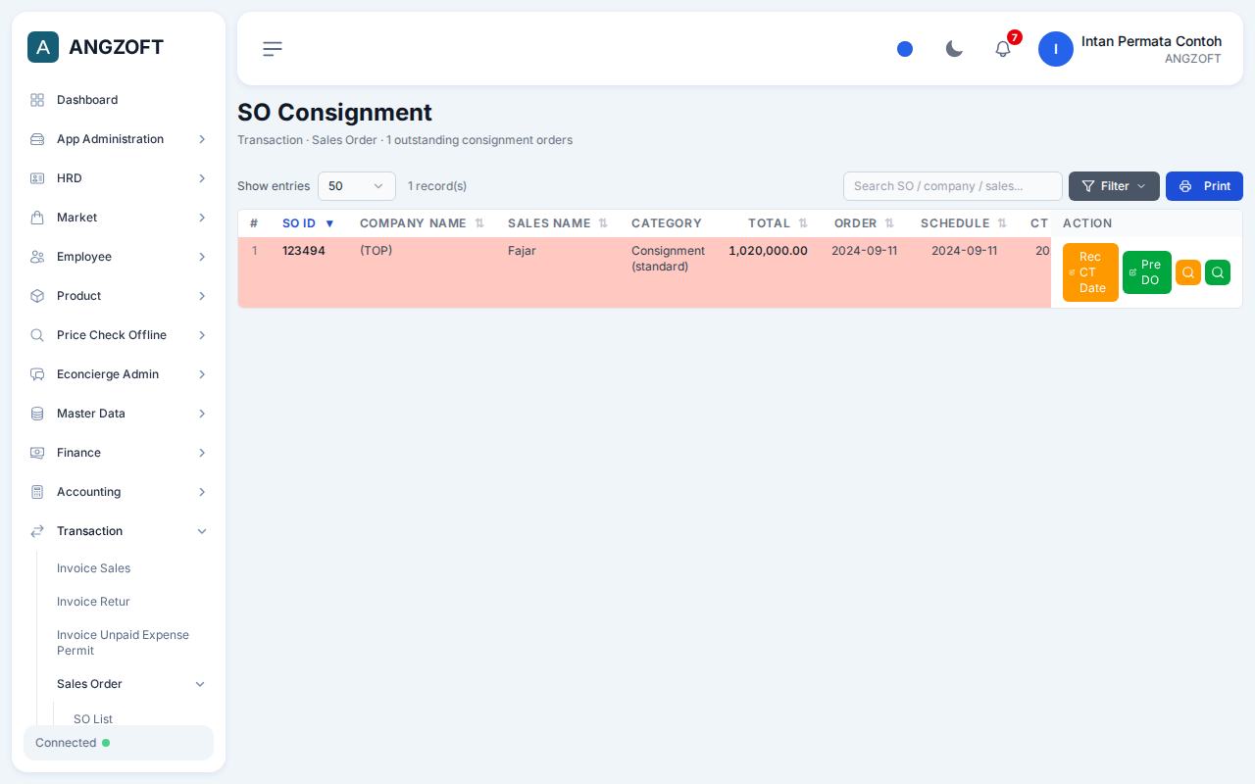Click the Accounting calculator icon
This screenshot has height=784, width=1255.
(37, 492)
